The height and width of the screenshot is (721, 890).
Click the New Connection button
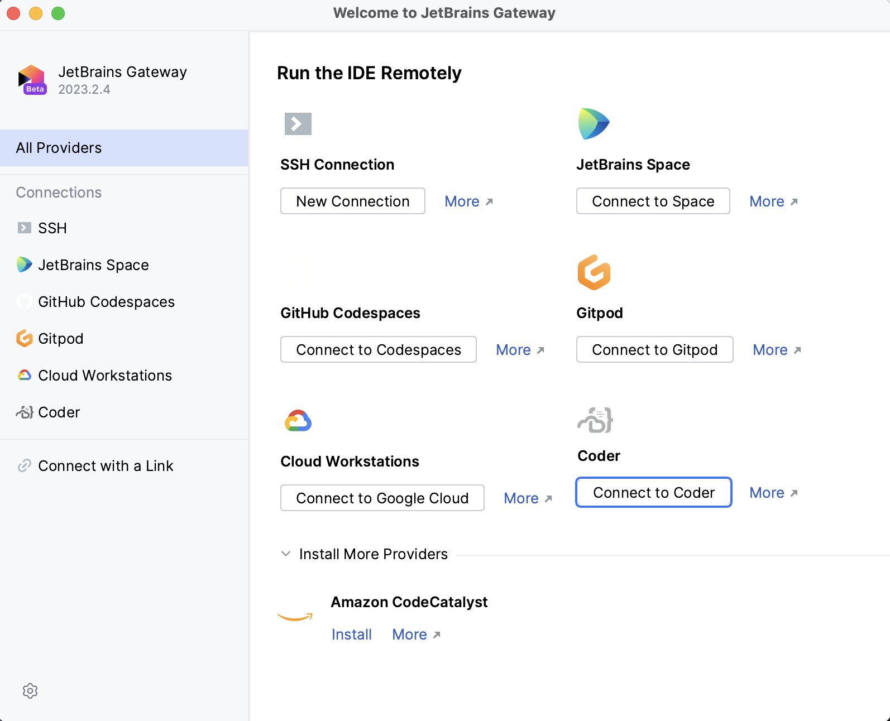point(352,201)
